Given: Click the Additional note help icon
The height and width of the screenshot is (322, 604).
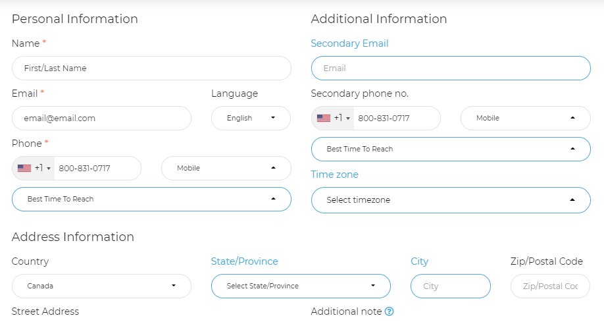Looking at the screenshot, I should pyautogui.click(x=389, y=311).
